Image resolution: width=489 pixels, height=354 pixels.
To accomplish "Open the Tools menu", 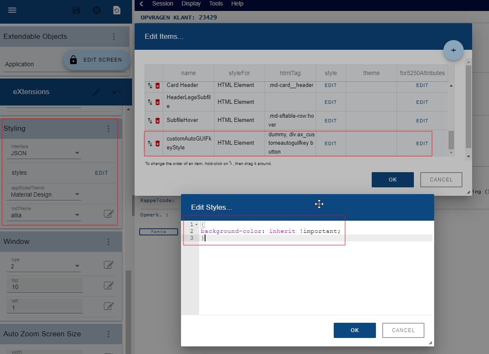I will (216, 4).
